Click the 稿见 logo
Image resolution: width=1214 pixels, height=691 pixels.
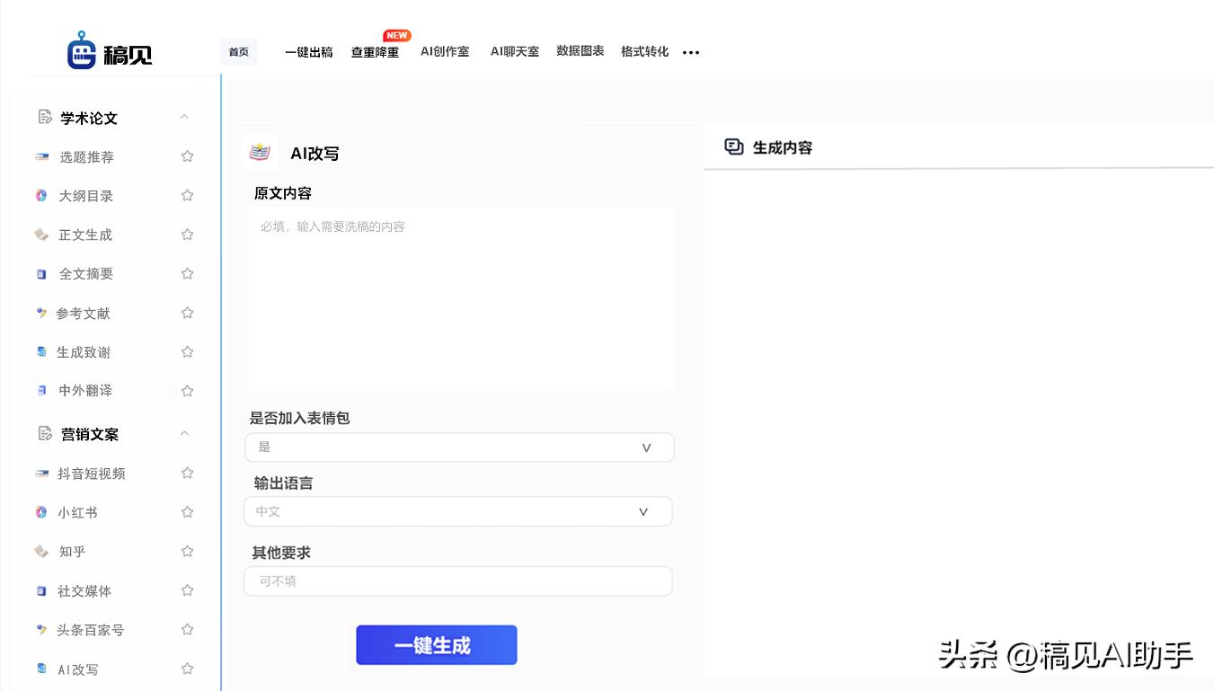pos(108,52)
